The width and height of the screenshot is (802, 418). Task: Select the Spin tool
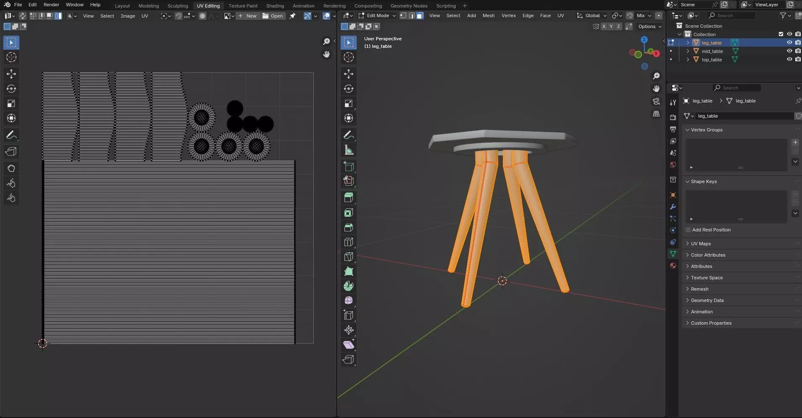(349, 286)
